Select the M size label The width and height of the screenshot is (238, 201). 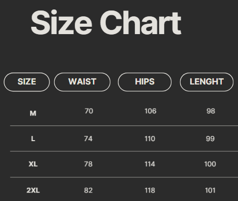pos(33,113)
